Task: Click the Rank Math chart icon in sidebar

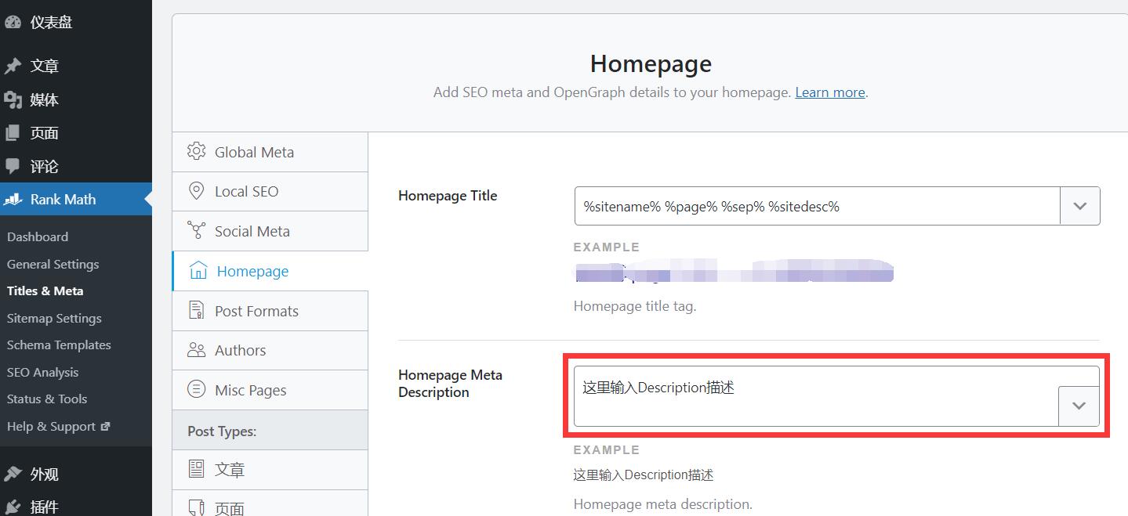Action: (x=13, y=200)
